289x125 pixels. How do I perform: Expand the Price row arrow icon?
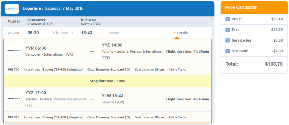[227, 19]
